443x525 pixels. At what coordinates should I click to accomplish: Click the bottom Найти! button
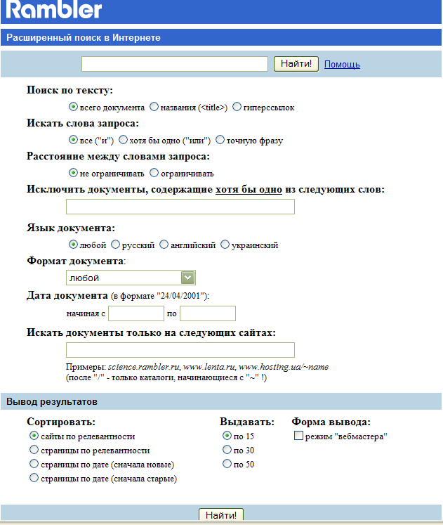(221, 514)
